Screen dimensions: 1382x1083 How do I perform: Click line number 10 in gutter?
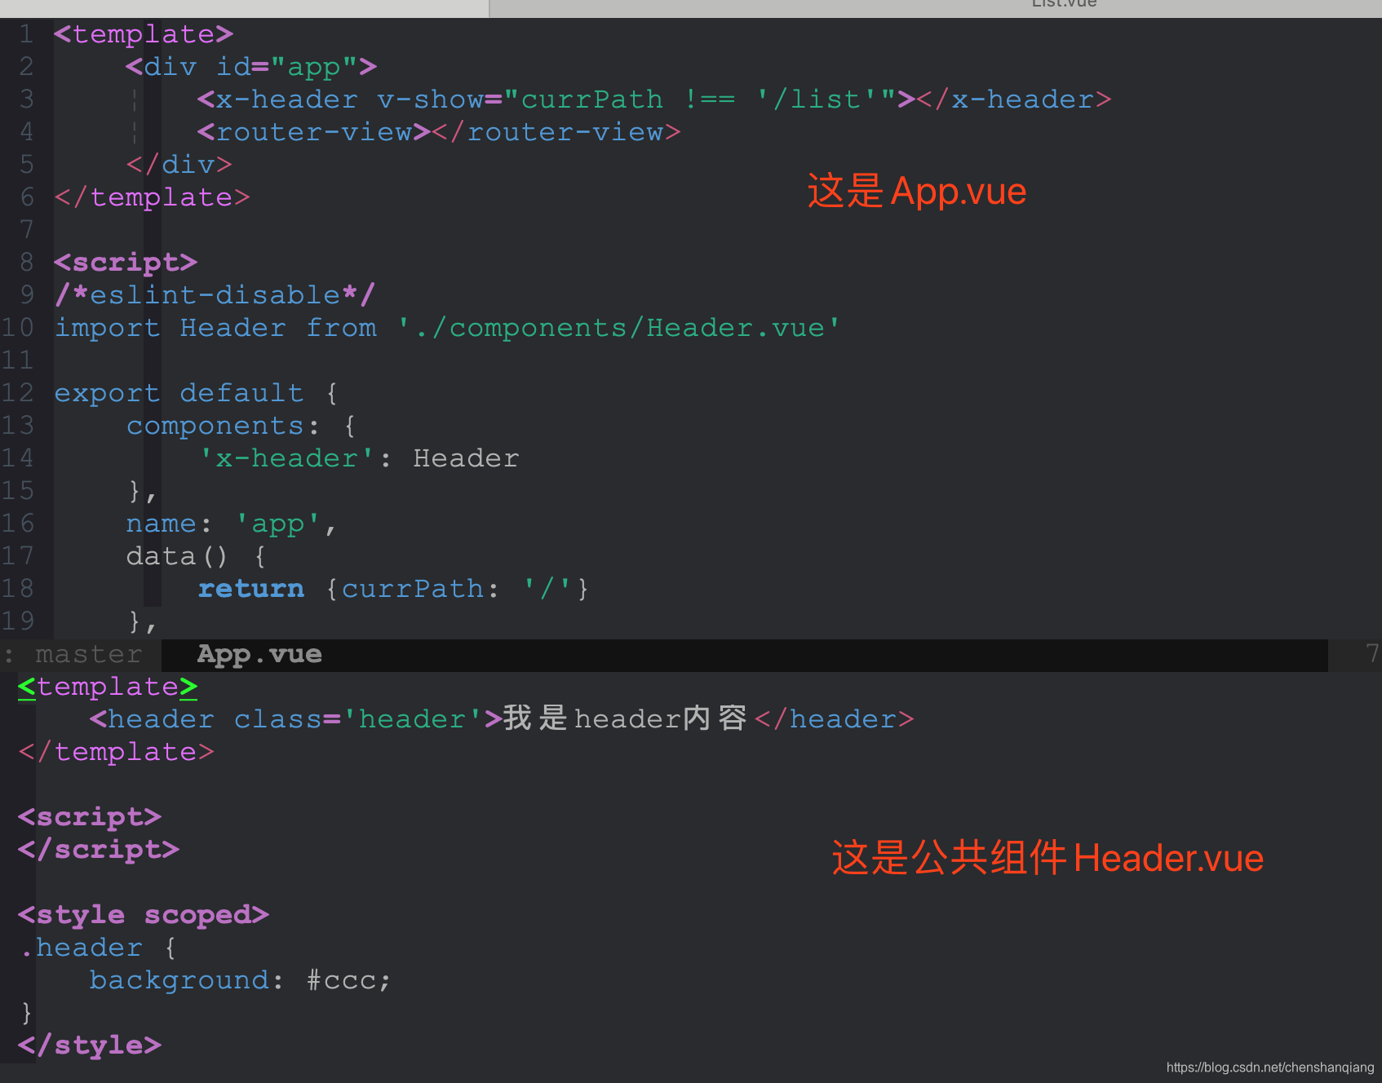(18, 328)
